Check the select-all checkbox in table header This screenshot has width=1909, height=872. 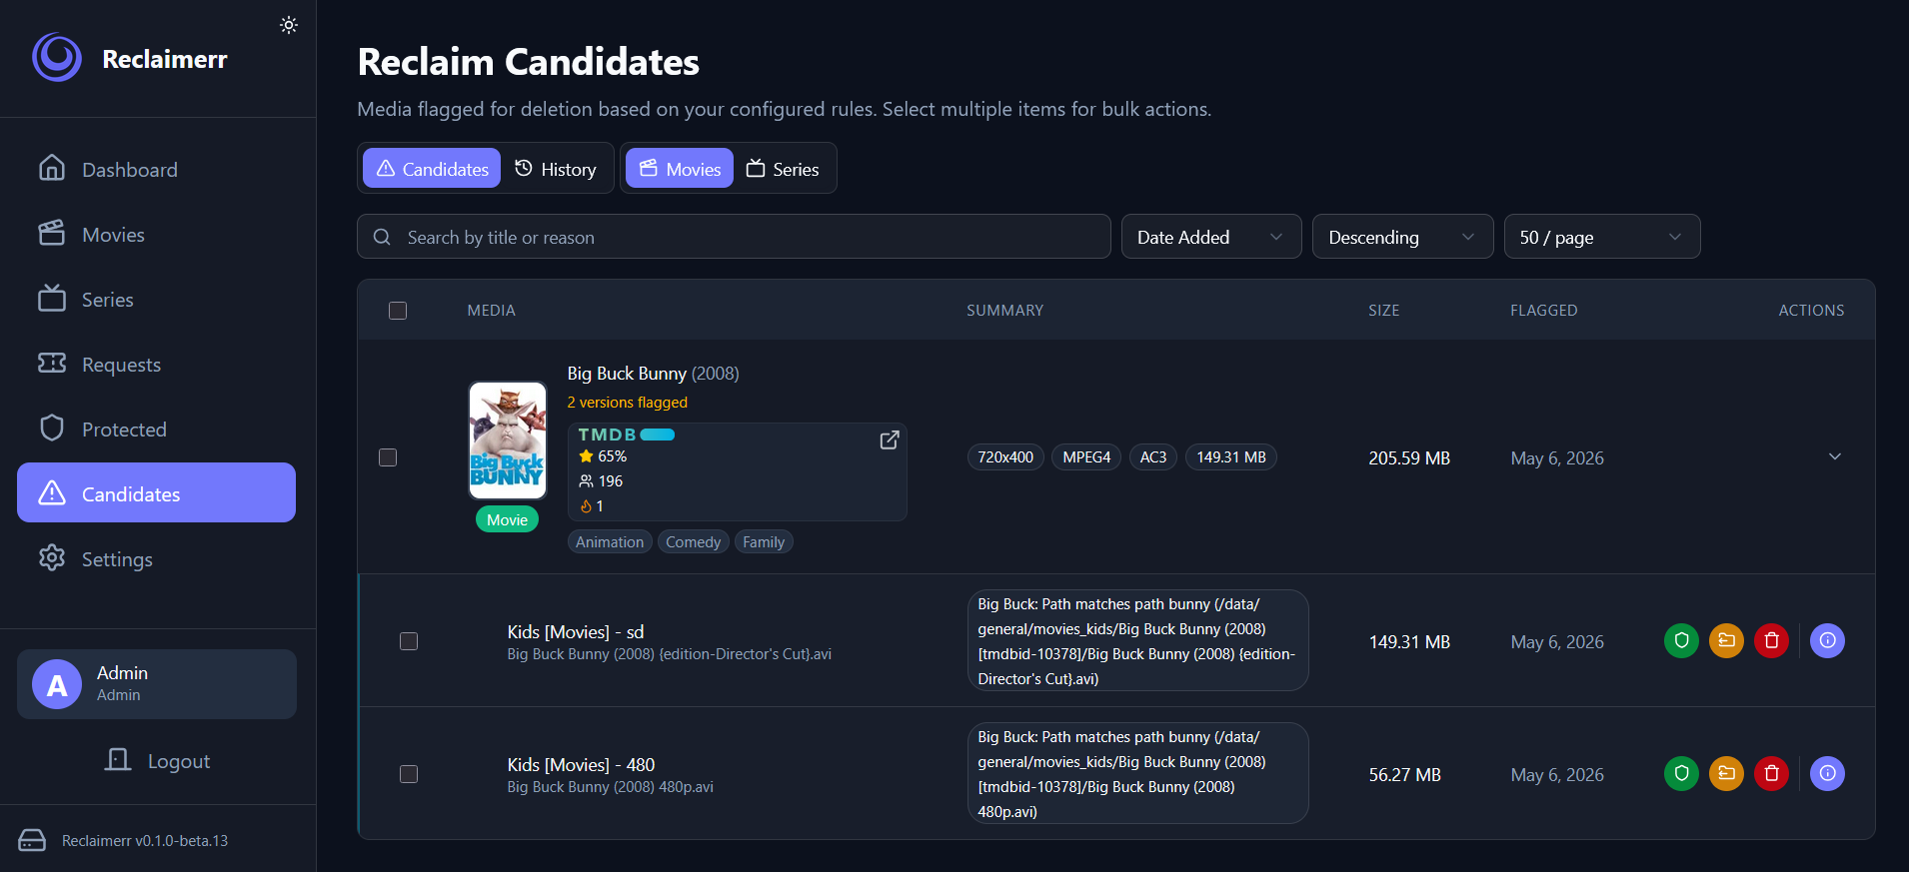[398, 311]
